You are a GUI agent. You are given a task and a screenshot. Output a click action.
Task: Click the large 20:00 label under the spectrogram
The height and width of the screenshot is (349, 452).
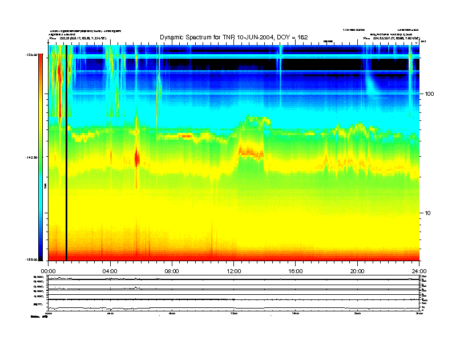[357, 271]
